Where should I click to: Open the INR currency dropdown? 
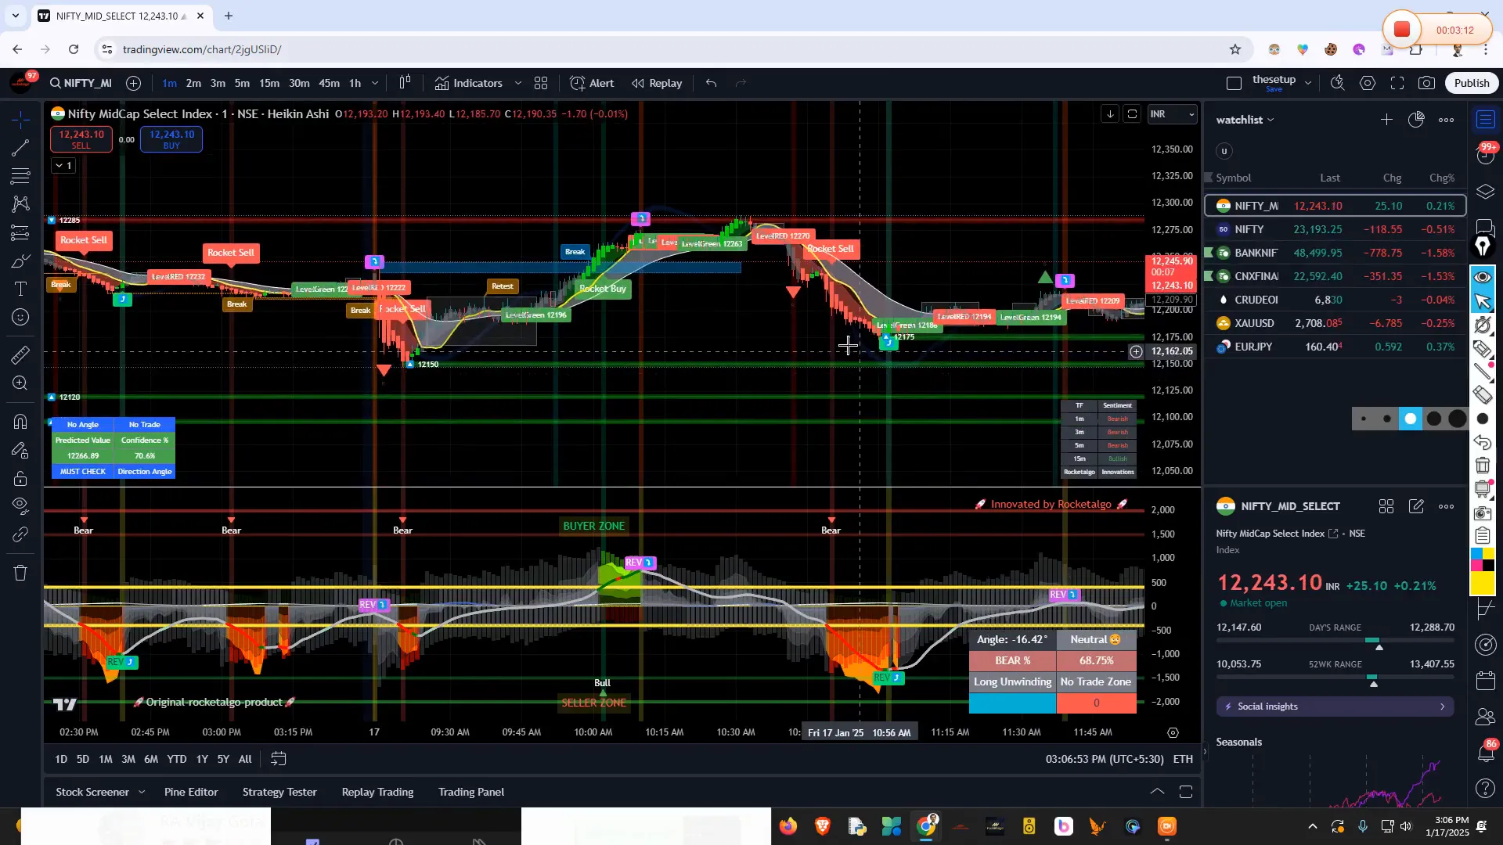pyautogui.click(x=1172, y=113)
